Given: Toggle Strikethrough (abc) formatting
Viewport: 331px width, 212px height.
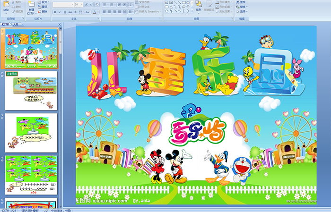Looking at the screenshot, I should [70, 12].
